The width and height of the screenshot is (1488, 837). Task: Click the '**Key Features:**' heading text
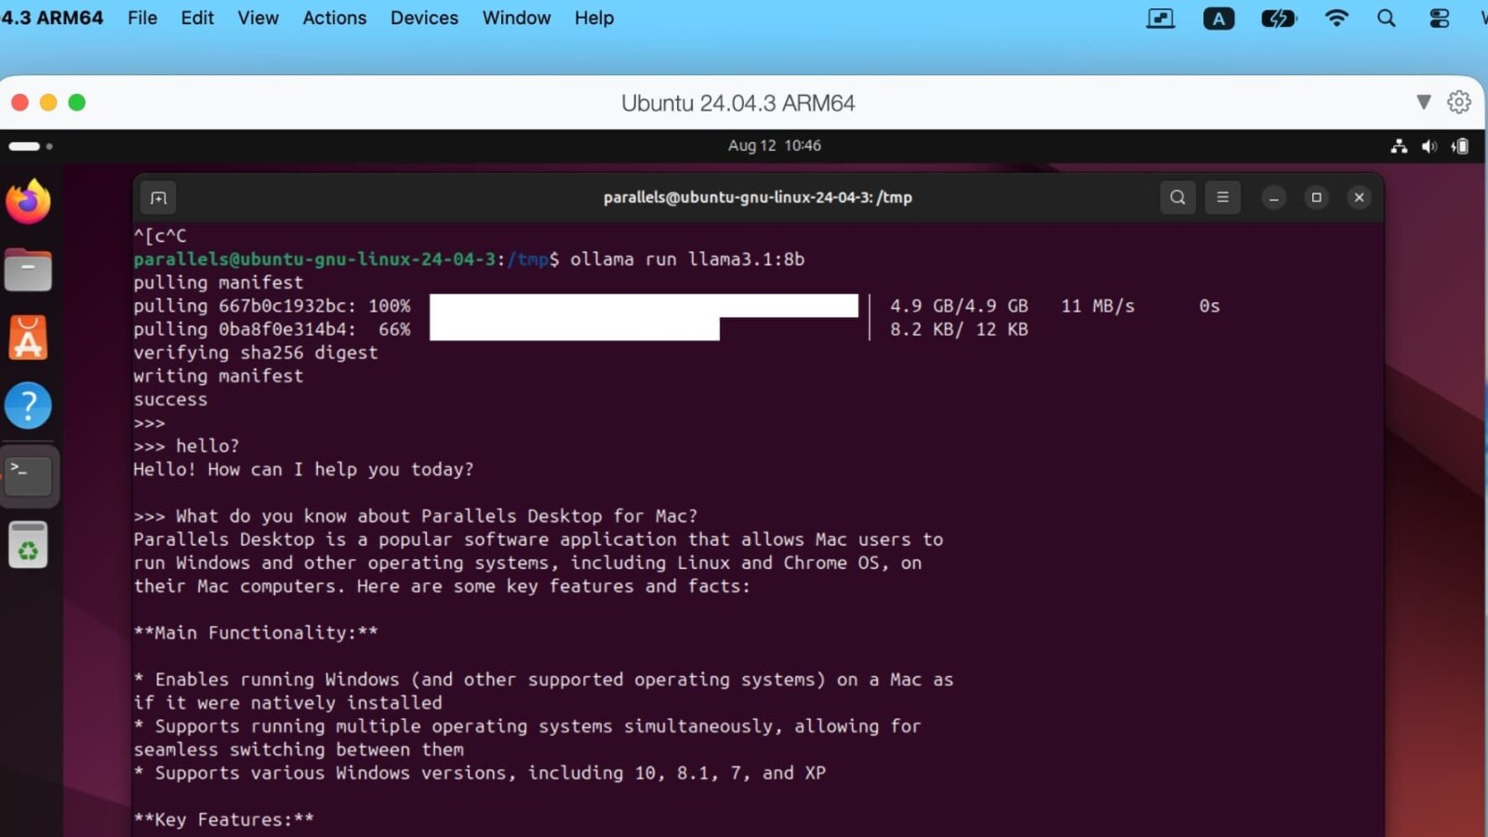click(x=224, y=820)
